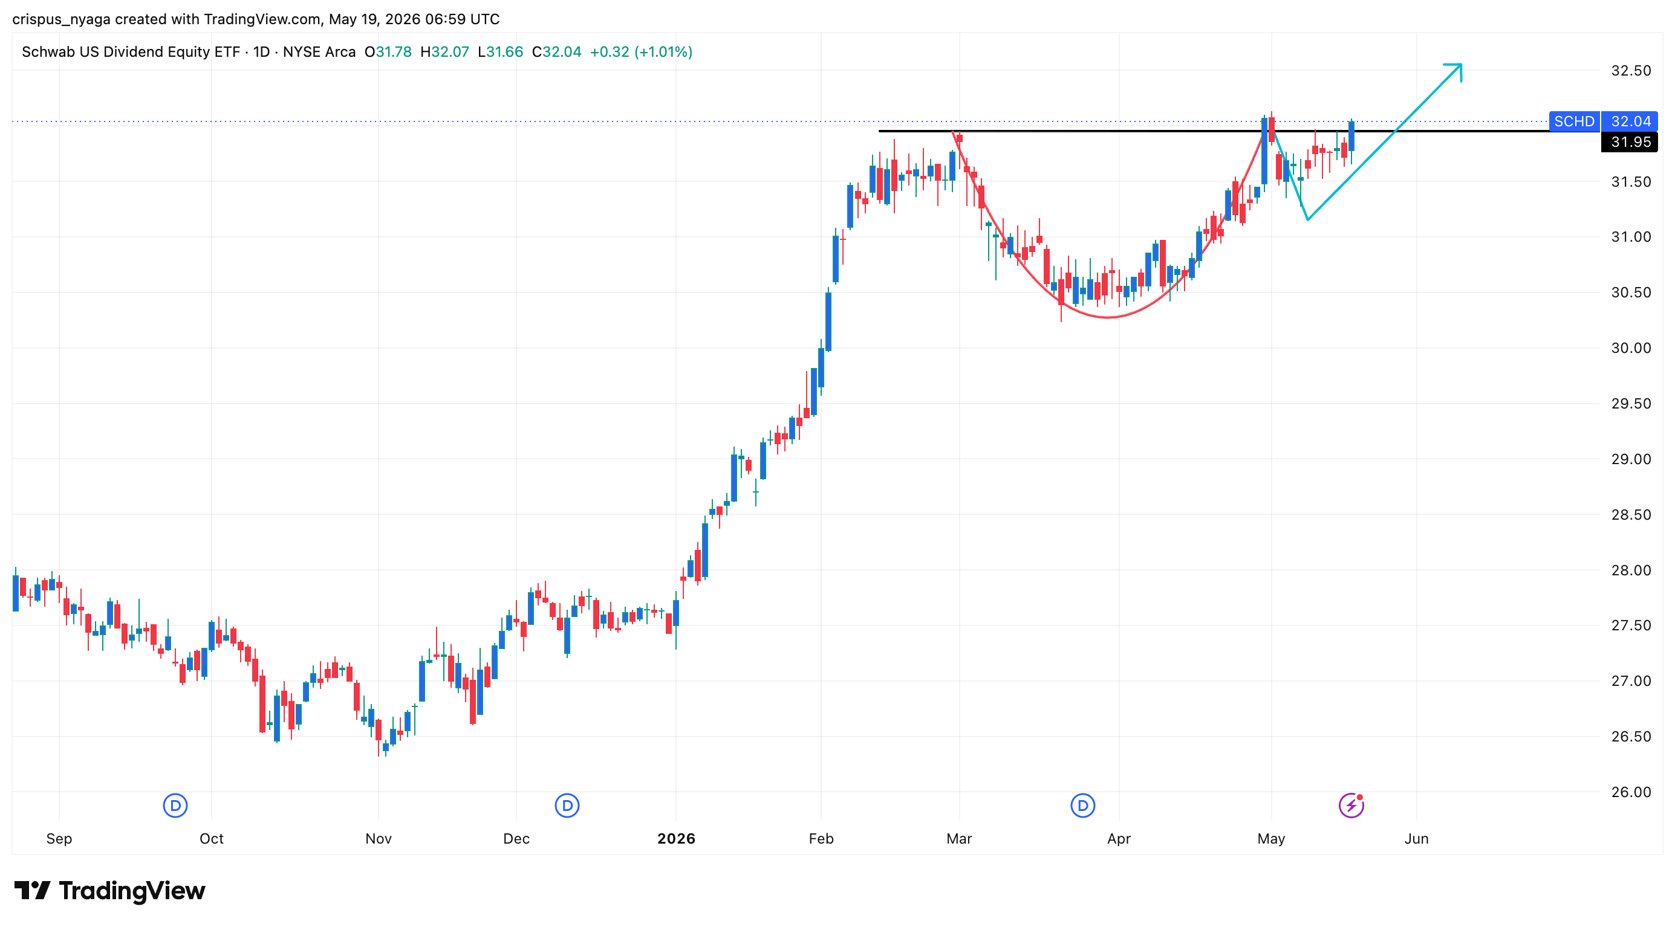Image resolution: width=1675 pixels, height=927 pixels.
Task: Click the Oct time axis label
Action: pos(211,839)
